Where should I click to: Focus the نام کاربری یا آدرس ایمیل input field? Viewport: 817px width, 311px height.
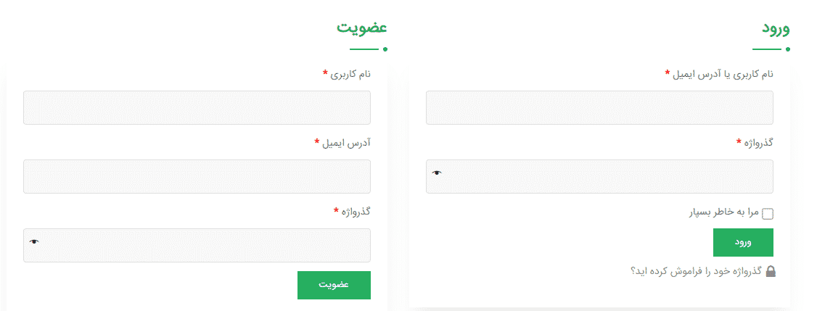point(599,107)
